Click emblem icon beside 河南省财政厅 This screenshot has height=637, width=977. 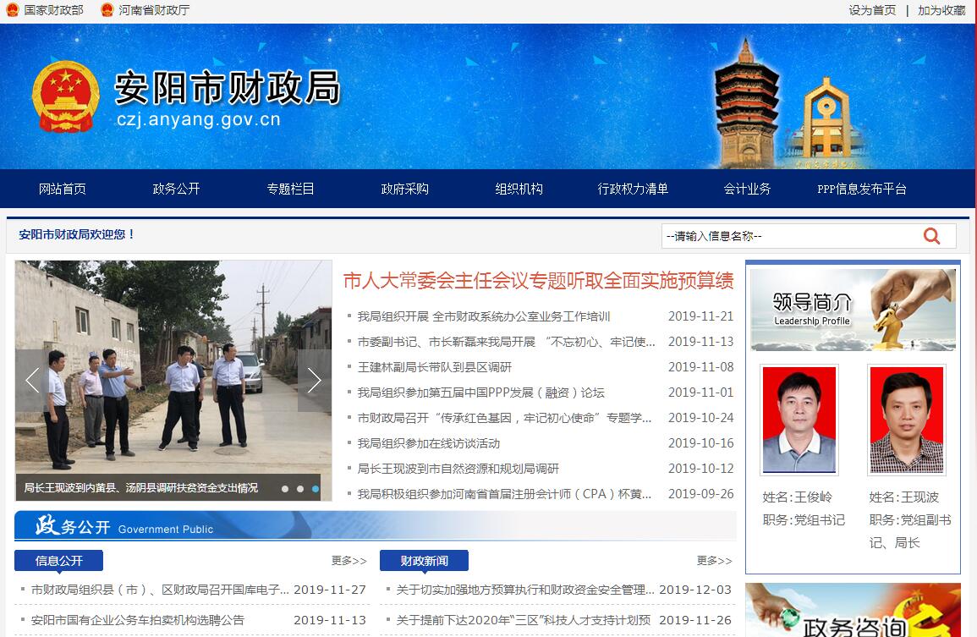[x=107, y=10]
